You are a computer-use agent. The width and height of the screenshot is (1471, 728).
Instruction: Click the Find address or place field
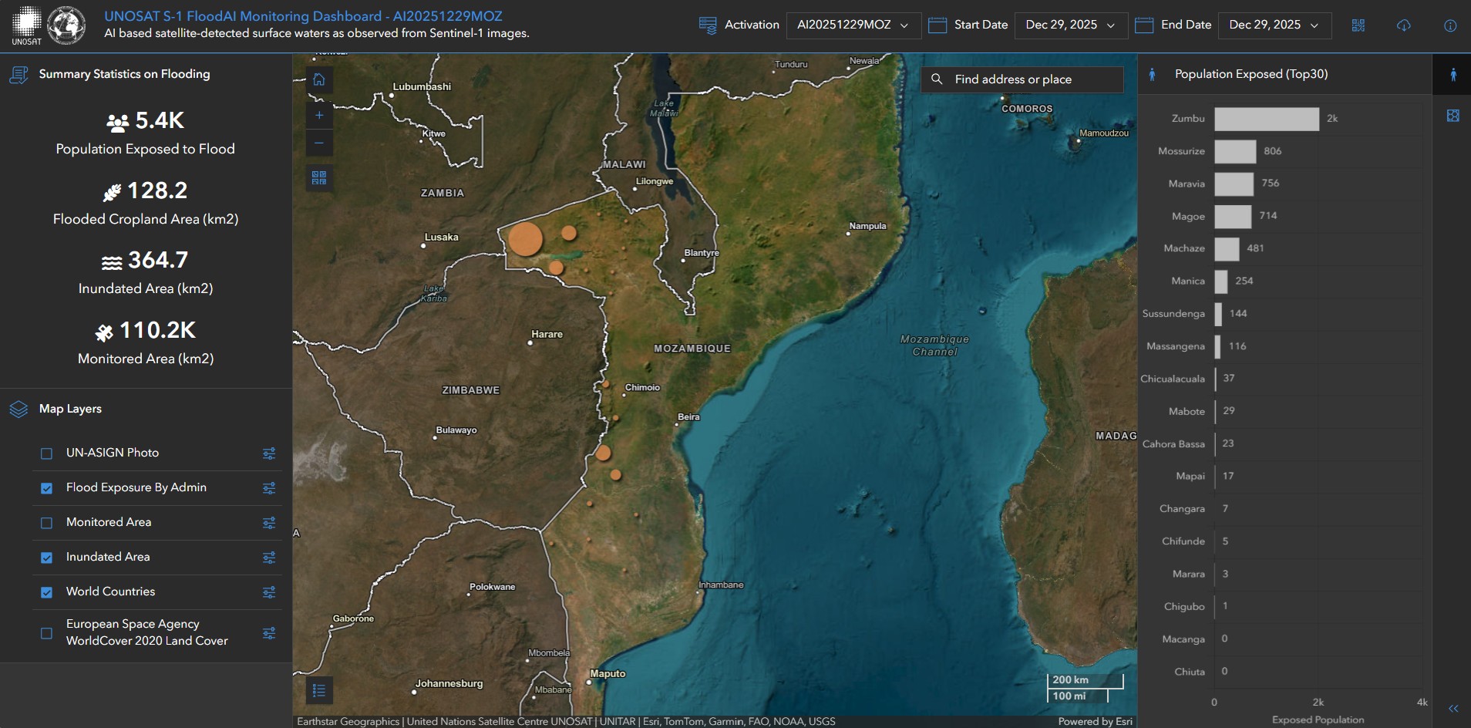(x=1022, y=79)
